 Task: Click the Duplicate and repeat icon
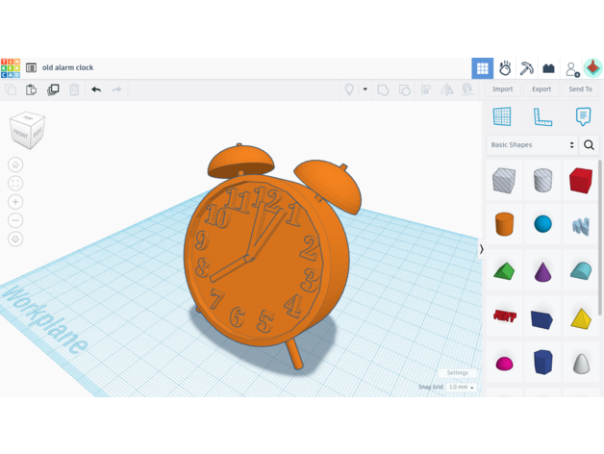pos(53,89)
